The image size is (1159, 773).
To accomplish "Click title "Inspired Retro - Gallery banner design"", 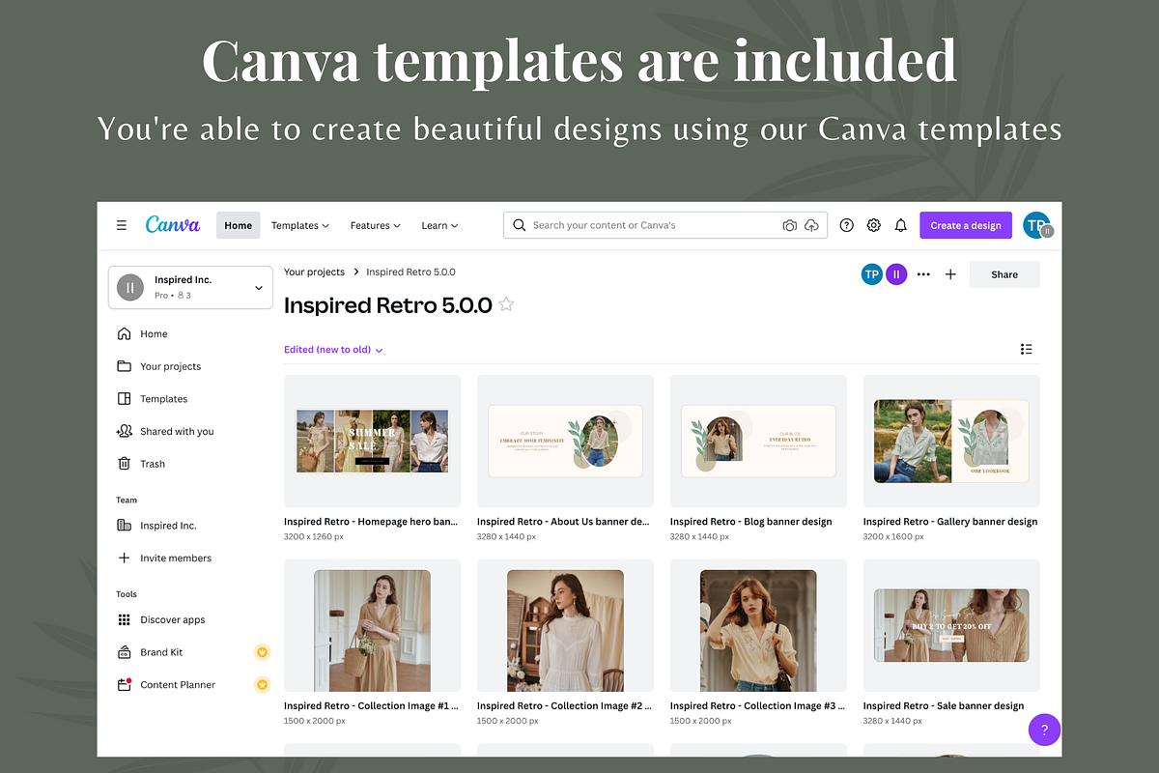I will coord(950,522).
